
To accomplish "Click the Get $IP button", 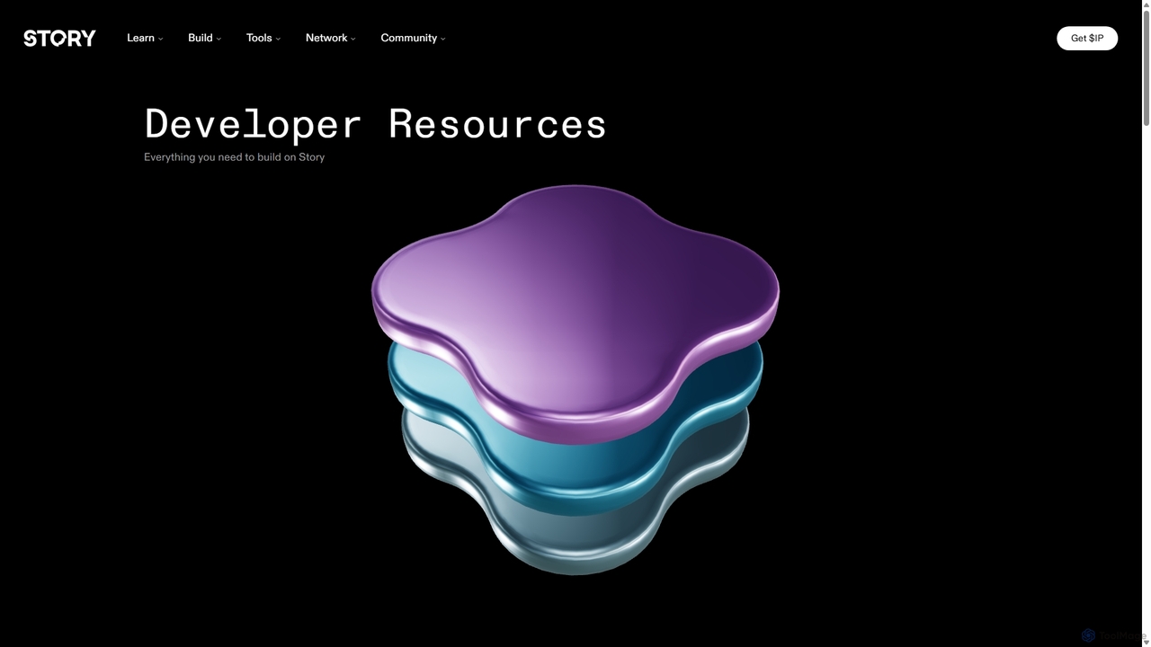I will coord(1087,38).
